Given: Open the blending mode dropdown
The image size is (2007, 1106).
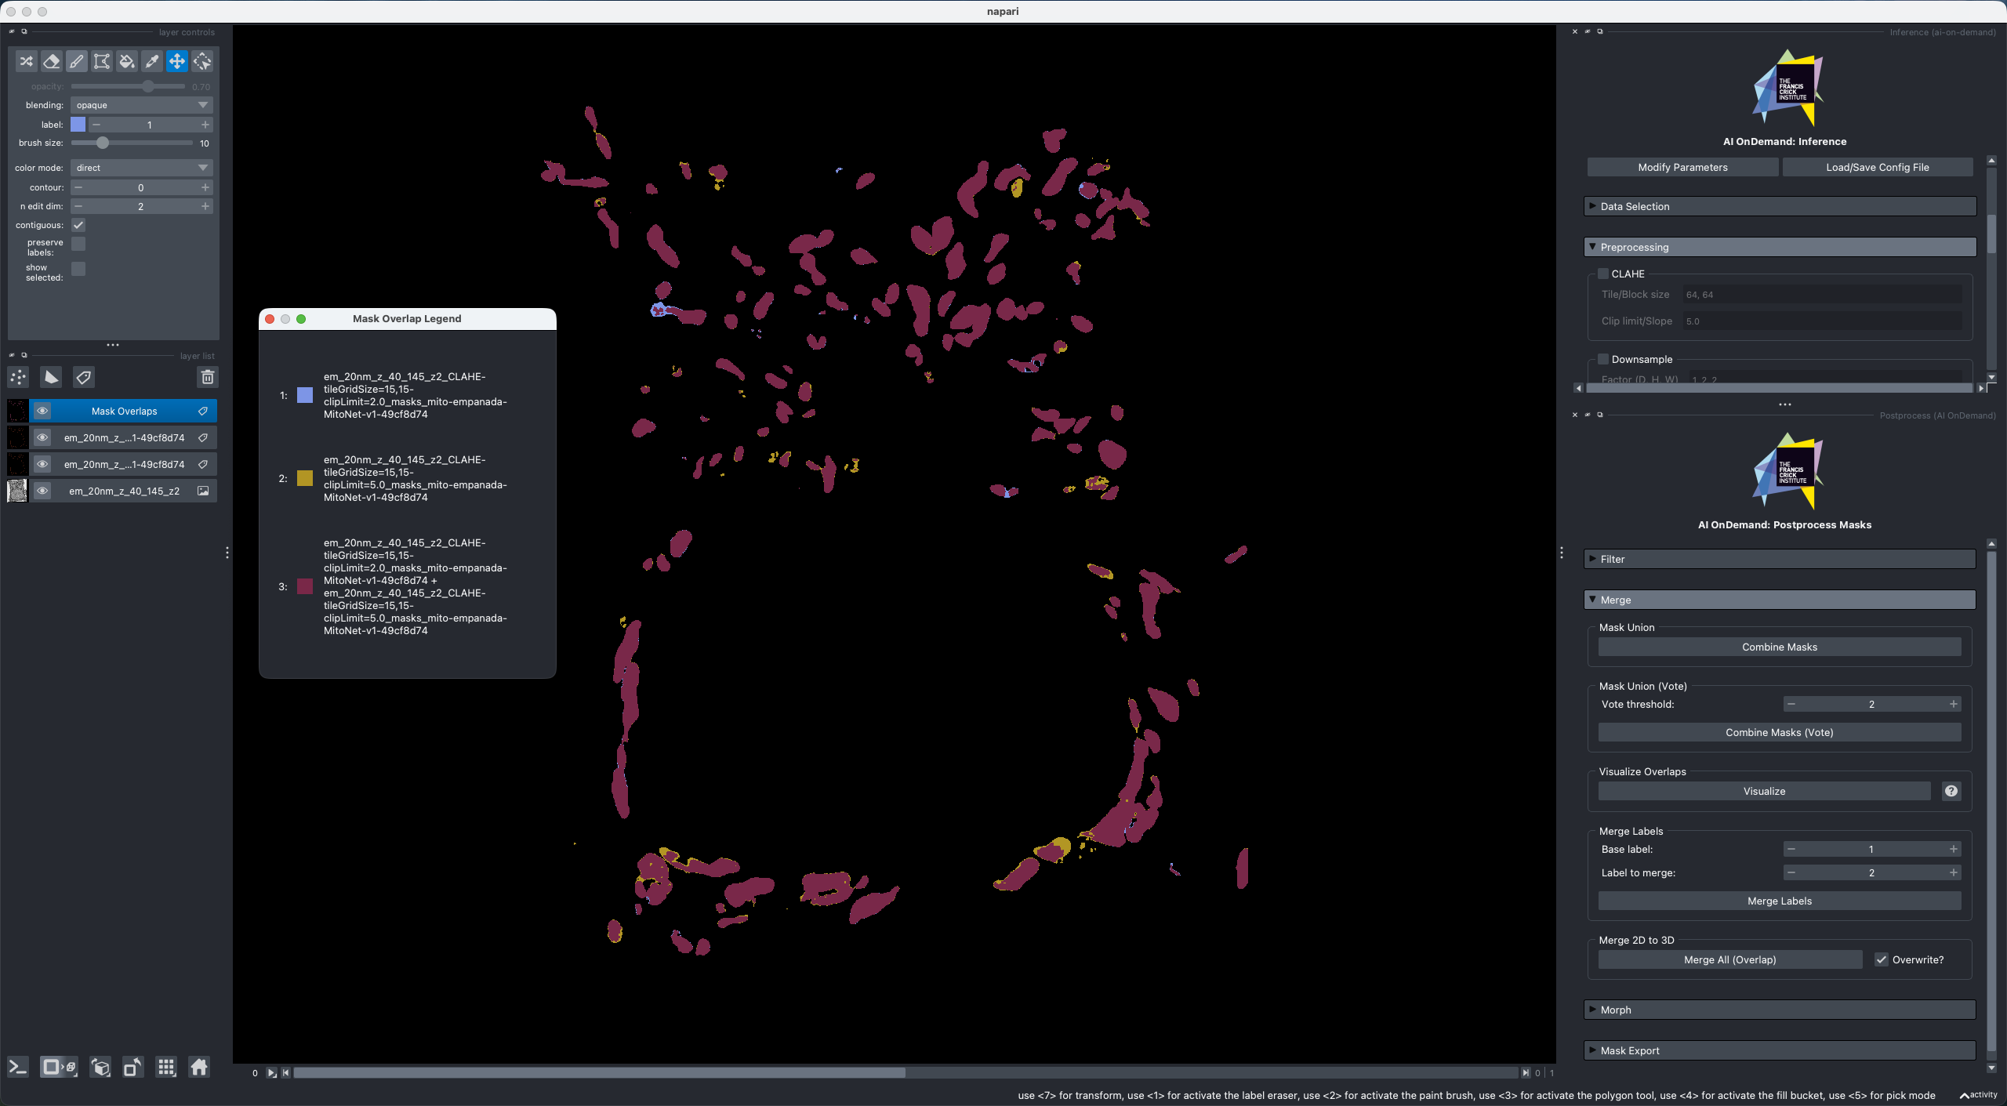Looking at the screenshot, I should [x=141, y=105].
